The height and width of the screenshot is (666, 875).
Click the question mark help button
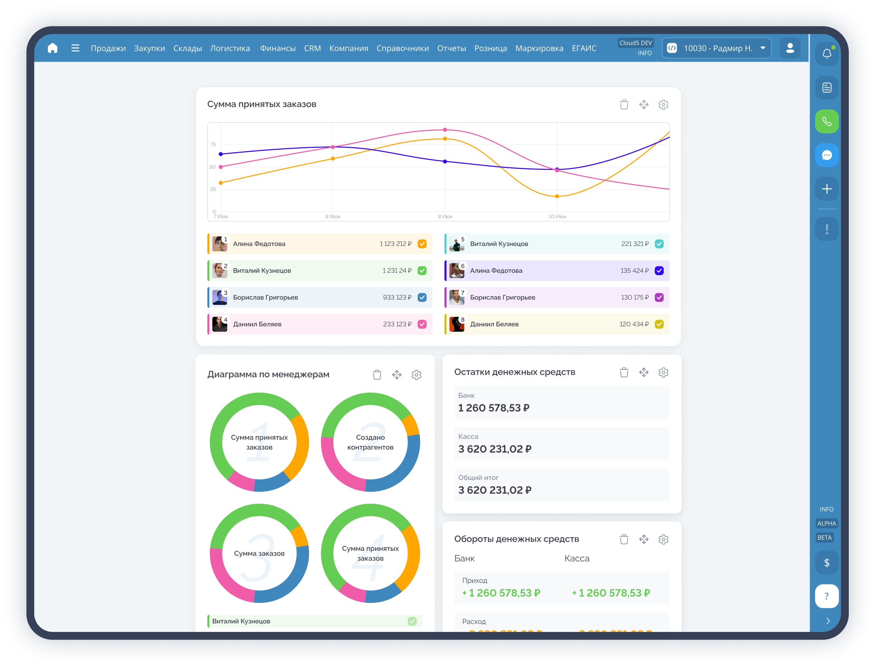click(x=827, y=596)
